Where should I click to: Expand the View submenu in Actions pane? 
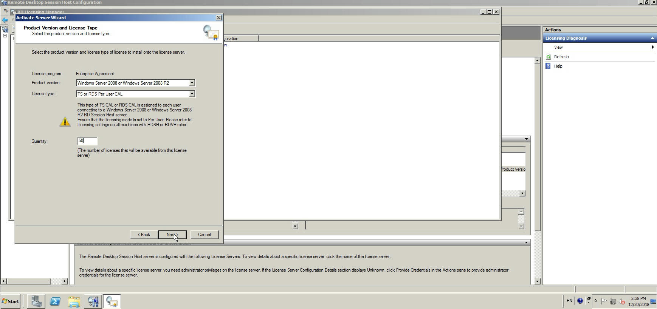652,47
